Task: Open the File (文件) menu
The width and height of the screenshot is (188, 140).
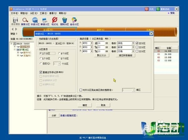Action: (x=14, y=13)
